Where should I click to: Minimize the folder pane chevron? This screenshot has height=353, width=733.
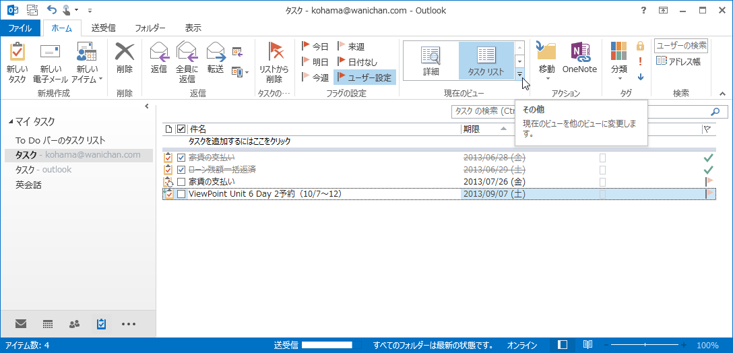coord(146,106)
